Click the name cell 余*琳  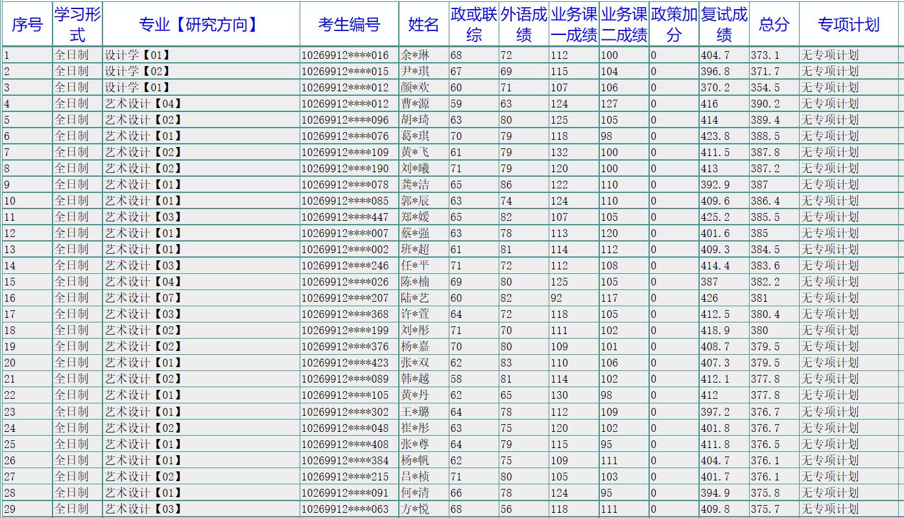point(415,55)
